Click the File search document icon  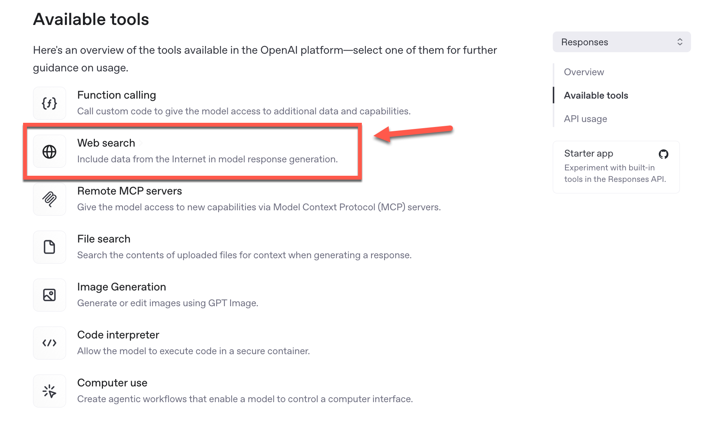[x=50, y=247]
